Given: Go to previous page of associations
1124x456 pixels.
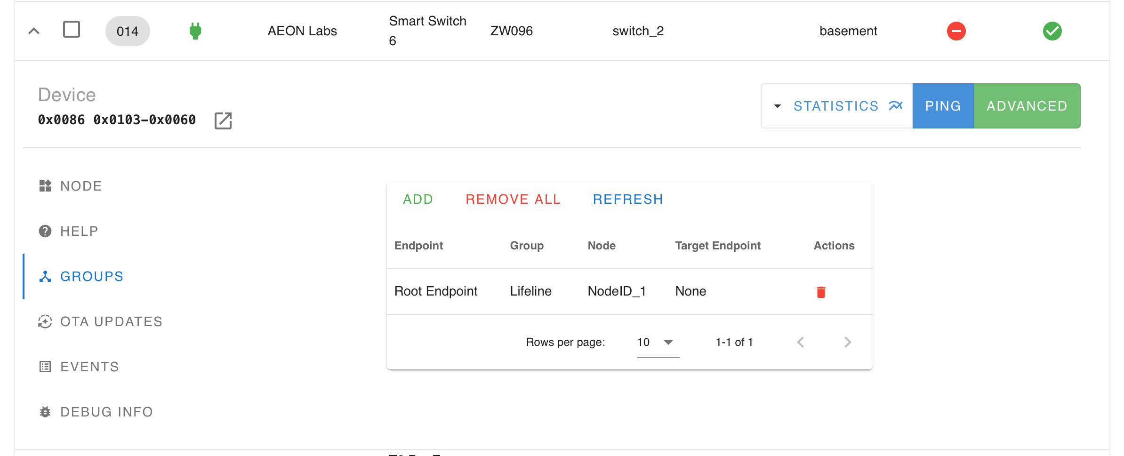Looking at the screenshot, I should 801,342.
